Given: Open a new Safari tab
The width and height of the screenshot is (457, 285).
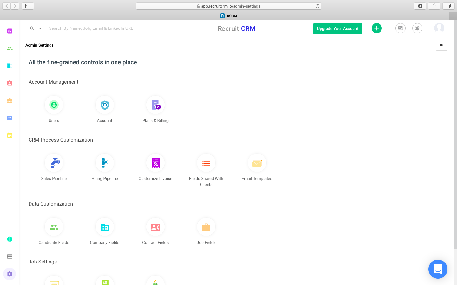Looking at the screenshot, I should tap(453, 16).
